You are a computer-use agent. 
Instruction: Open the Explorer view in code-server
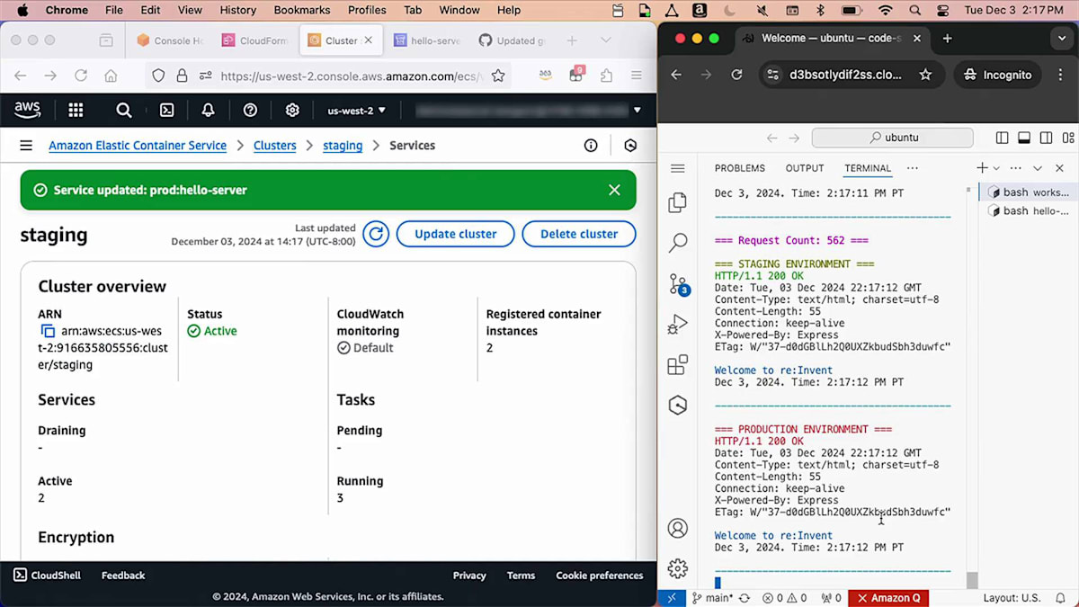[x=678, y=203]
